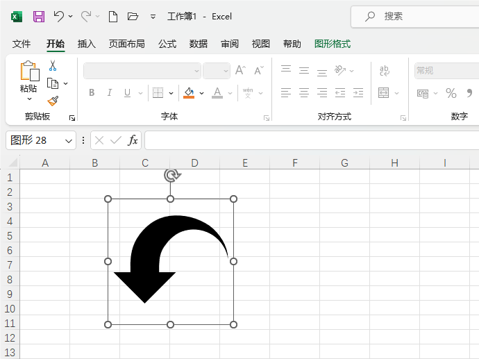Switch to the 图形格式 tab
This screenshot has width=479, height=359.
(x=333, y=44)
